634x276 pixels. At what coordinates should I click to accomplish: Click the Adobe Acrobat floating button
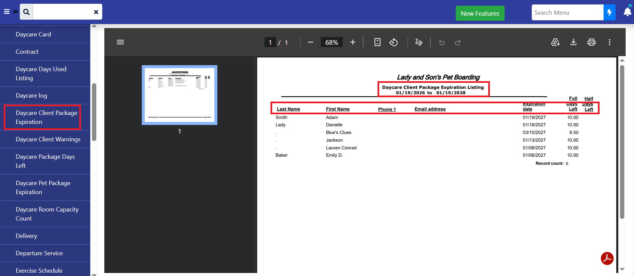point(607,258)
